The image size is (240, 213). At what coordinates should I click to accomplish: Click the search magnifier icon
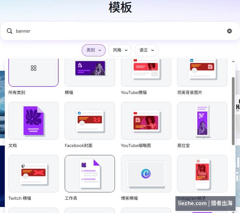tap(10, 31)
